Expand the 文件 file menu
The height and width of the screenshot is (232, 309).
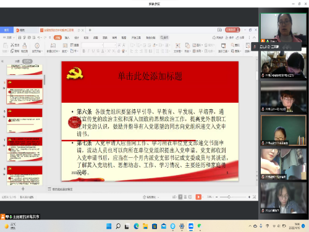click(9, 38)
